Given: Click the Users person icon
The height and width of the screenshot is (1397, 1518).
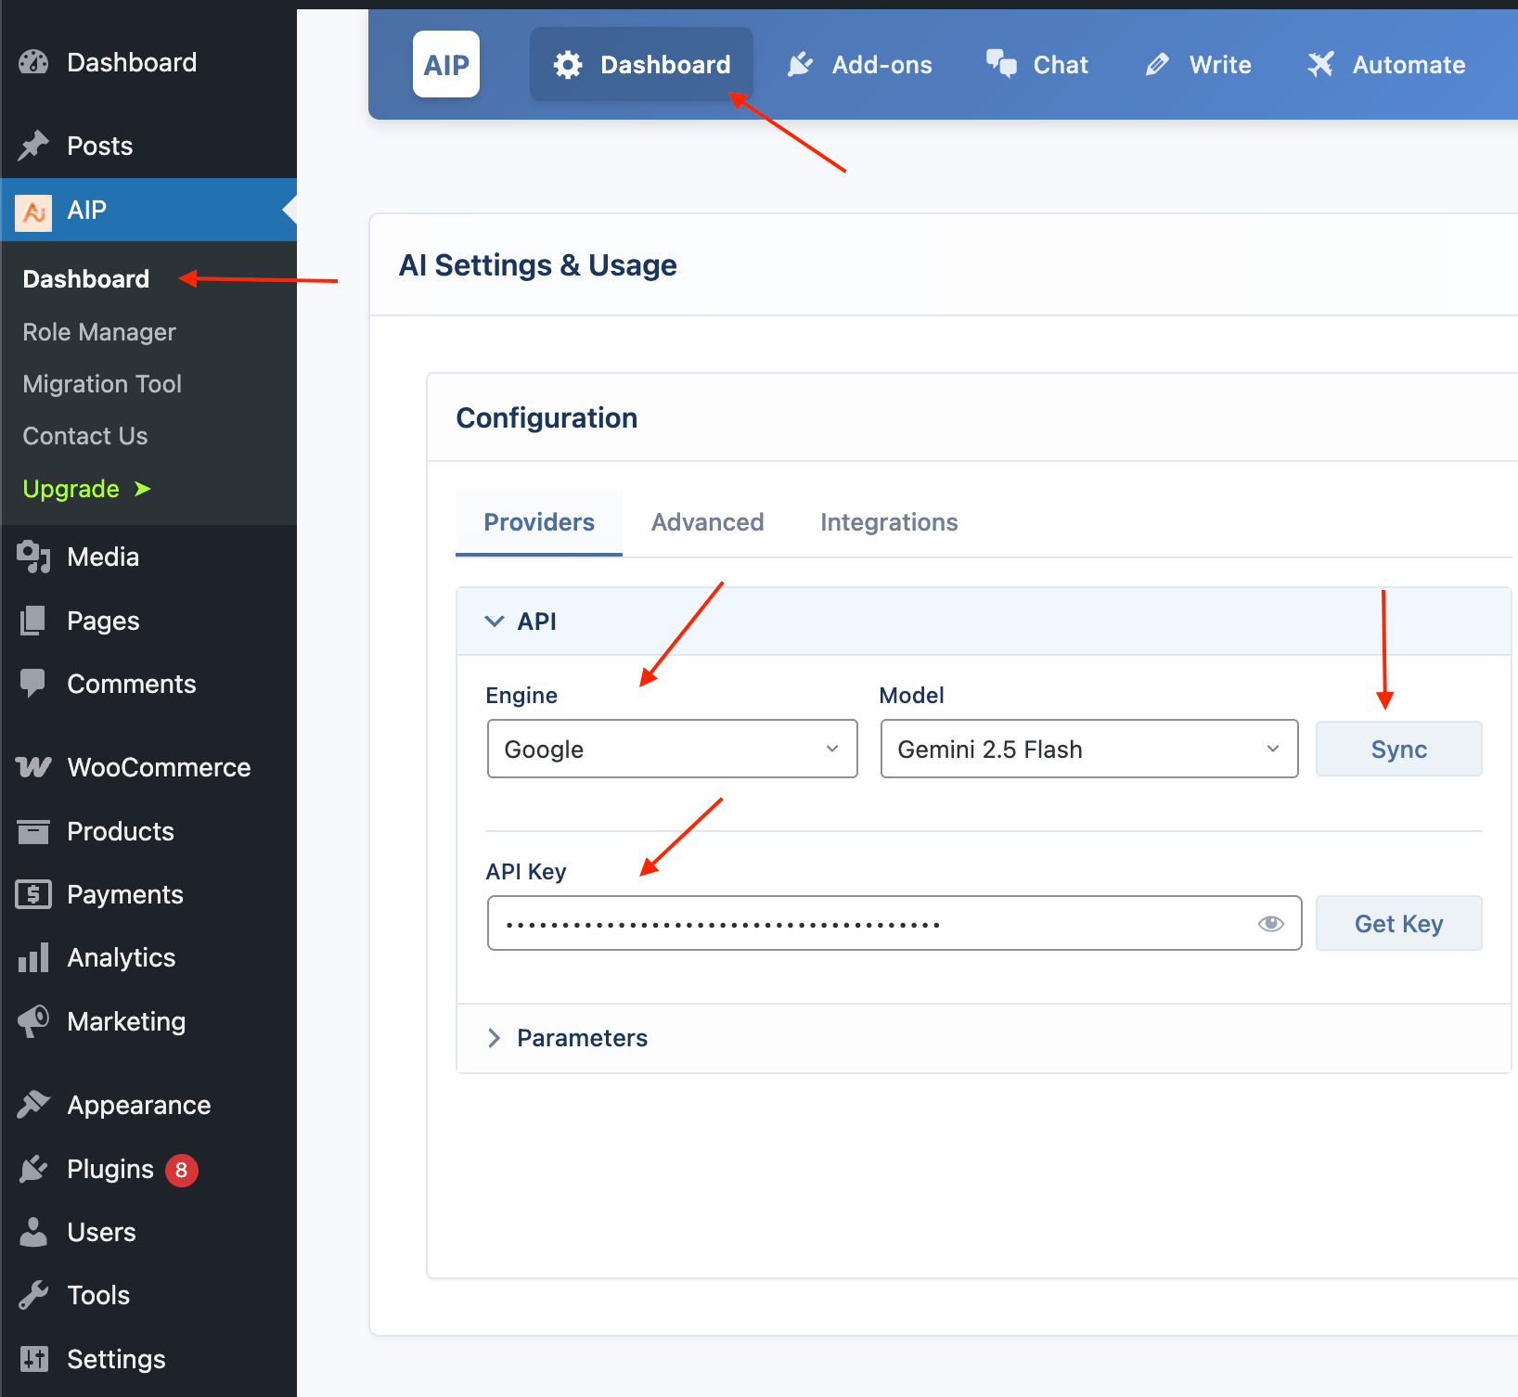Looking at the screenshot, I should (33, 1232).
